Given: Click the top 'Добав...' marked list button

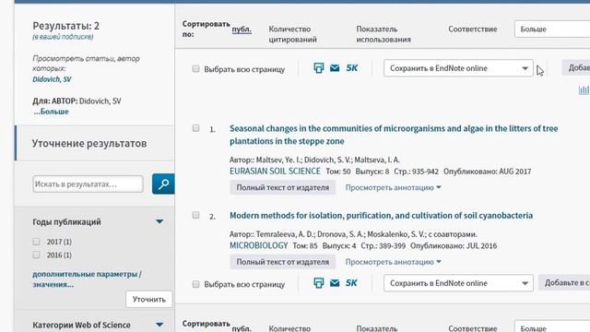Looking at the screenshot, I should point(576,67).
